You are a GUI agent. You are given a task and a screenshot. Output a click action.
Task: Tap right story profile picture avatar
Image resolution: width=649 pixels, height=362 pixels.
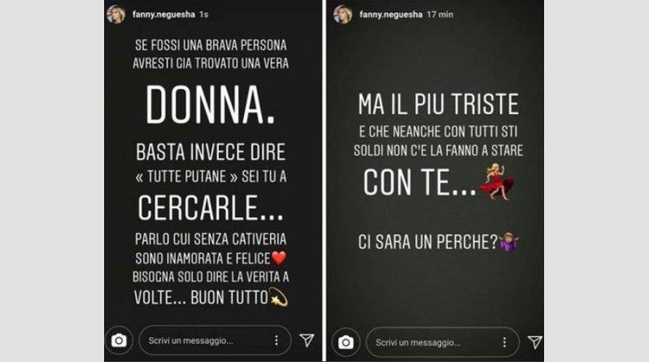tap(343, 15)
